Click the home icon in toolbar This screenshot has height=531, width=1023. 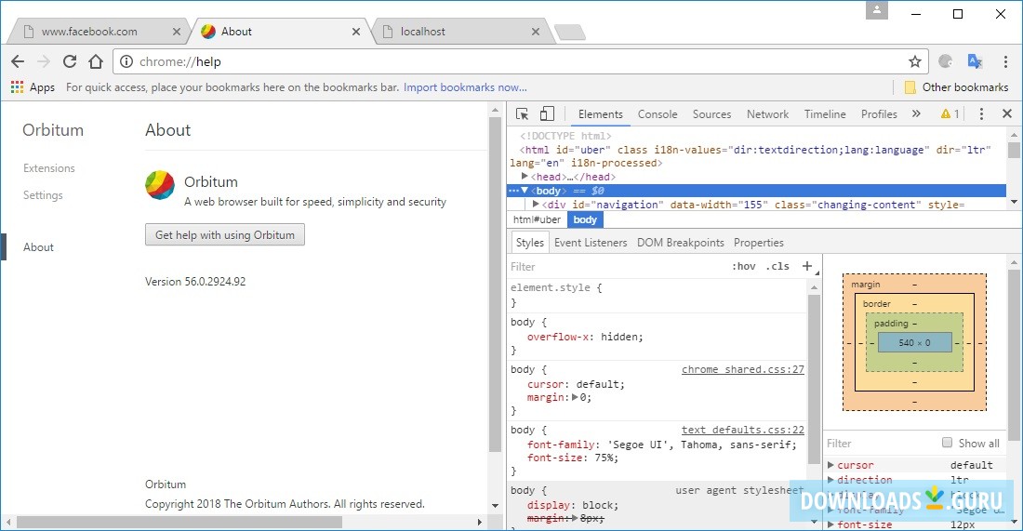[x=96, y=62]
